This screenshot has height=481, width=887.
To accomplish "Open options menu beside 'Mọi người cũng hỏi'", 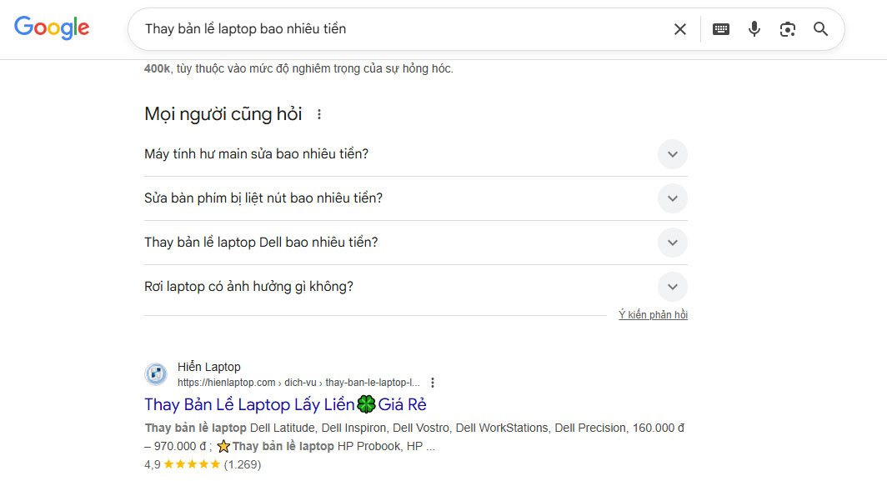I will point(319,114).
